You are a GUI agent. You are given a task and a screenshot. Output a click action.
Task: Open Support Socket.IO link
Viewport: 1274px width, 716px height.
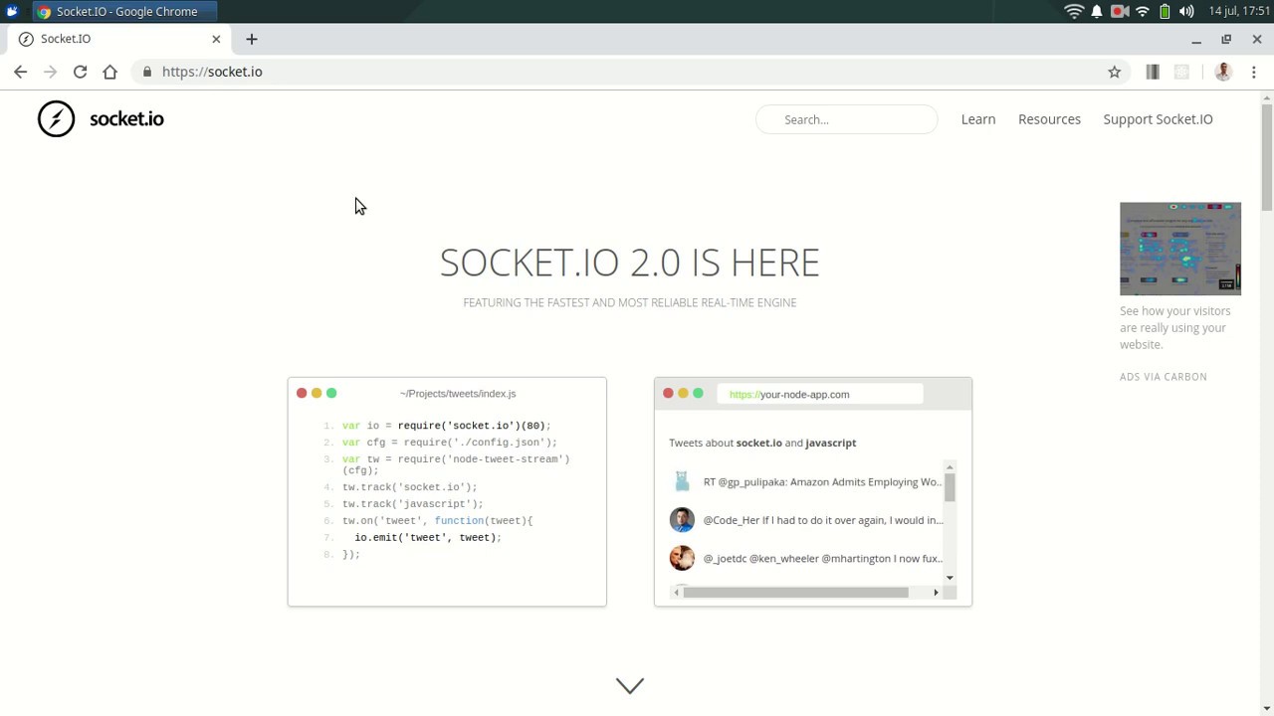pyautogui.click(x=1158, y=119)
